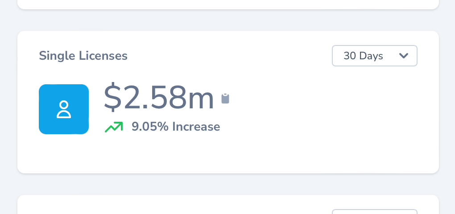
Task: Select the $2.58m revenue figure
Action: click(x=159, y=98)
